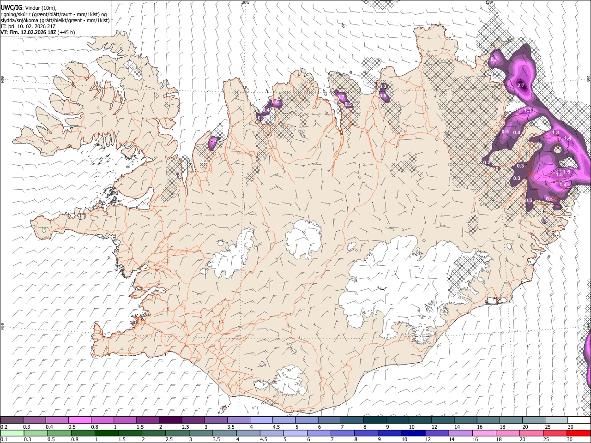591x443 pixels.
Task: Click the '25' label on the lower legend scale
Action: (545, 440)
